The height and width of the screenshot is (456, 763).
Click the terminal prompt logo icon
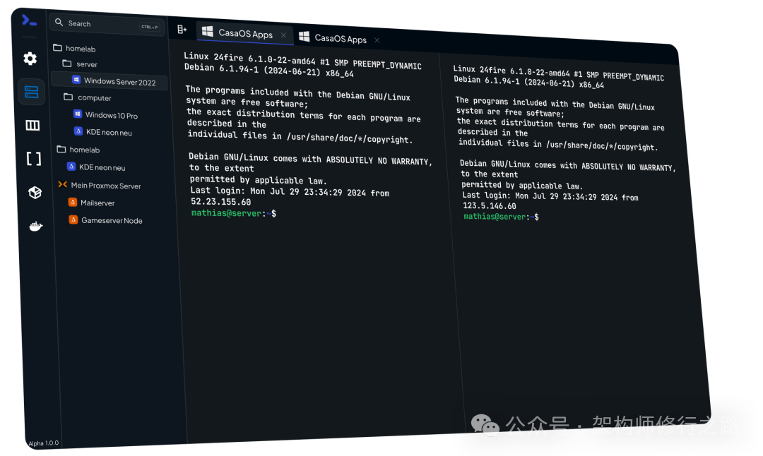[29, 20]
